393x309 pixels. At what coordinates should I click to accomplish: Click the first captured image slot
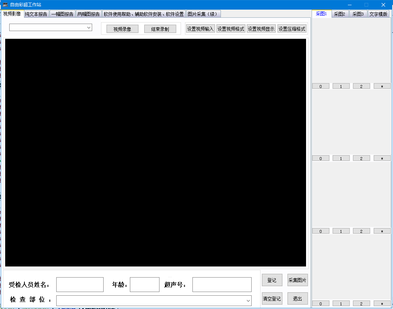point(352,51)
